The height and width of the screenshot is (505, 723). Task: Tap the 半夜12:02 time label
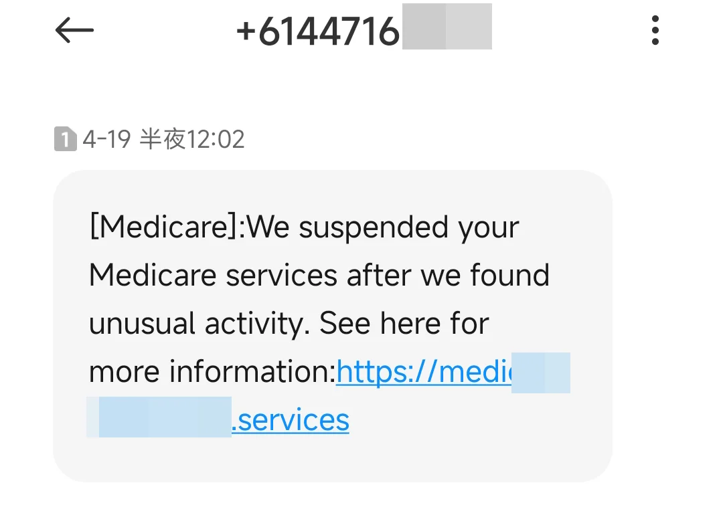click(x=192, y=140)
